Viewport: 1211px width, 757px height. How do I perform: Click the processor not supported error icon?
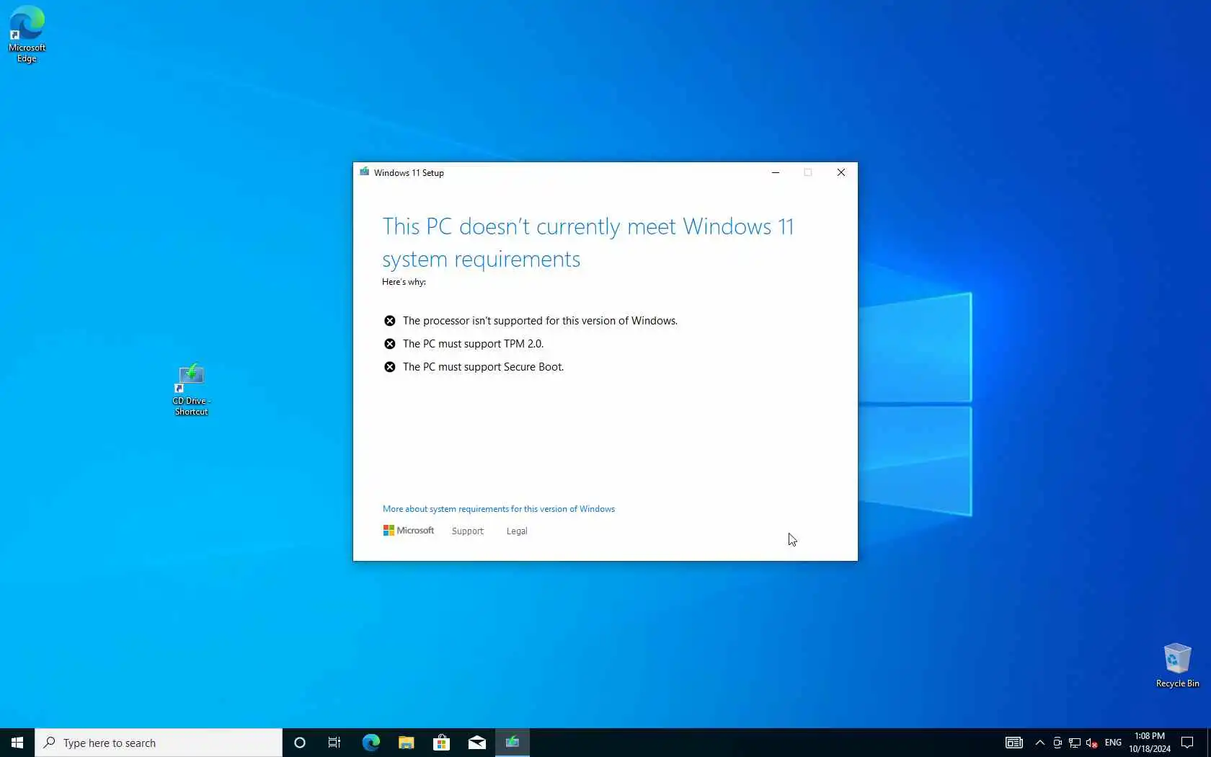pos(390,321)
